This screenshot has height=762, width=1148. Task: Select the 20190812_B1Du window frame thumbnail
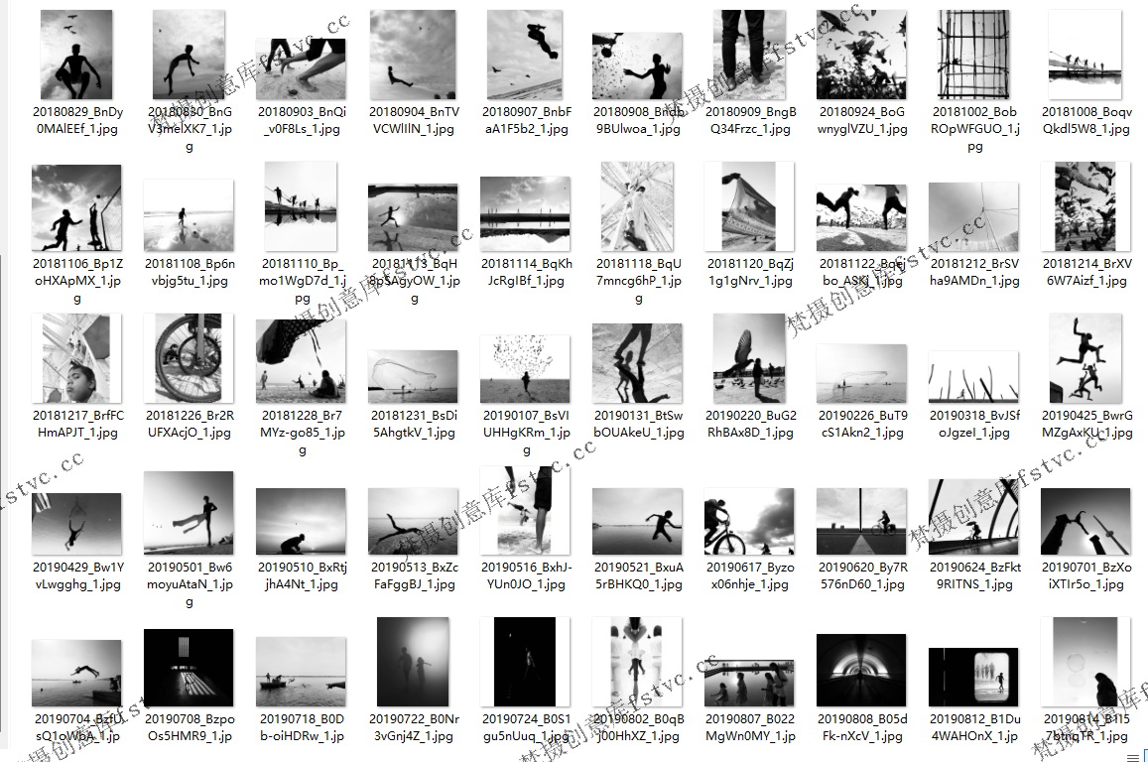973,677
